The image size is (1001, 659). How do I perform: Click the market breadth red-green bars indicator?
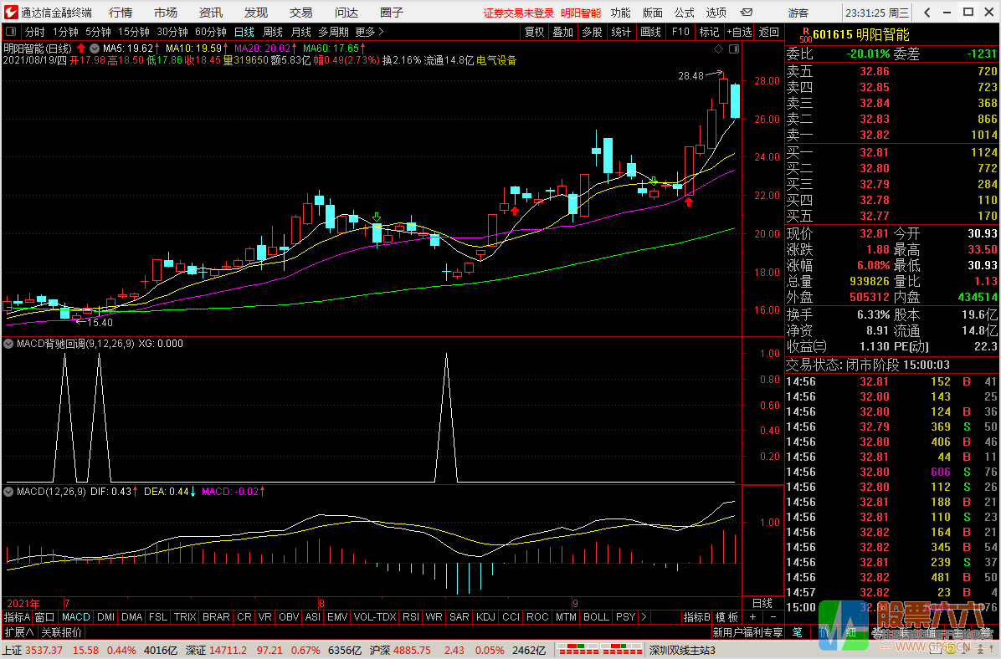(600, 650)
